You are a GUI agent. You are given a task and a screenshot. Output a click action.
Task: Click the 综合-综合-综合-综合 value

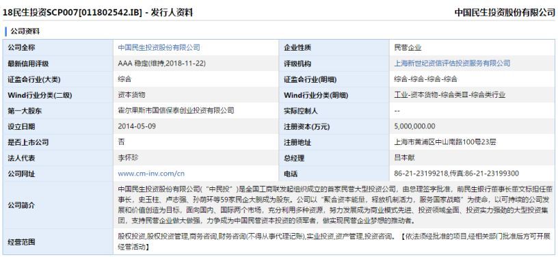[425, 79]
